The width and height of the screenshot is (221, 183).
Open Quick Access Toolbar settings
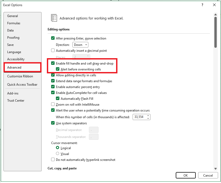point(22,85)
